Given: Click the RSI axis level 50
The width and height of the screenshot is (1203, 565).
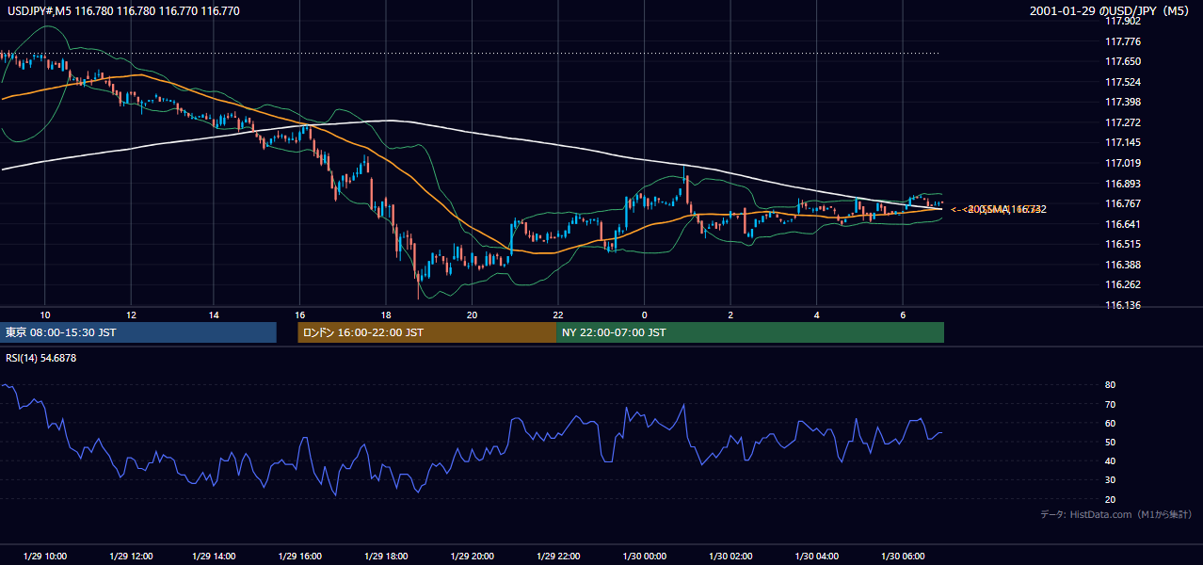Looking at the screenshot, I should tap(1110, 442).
